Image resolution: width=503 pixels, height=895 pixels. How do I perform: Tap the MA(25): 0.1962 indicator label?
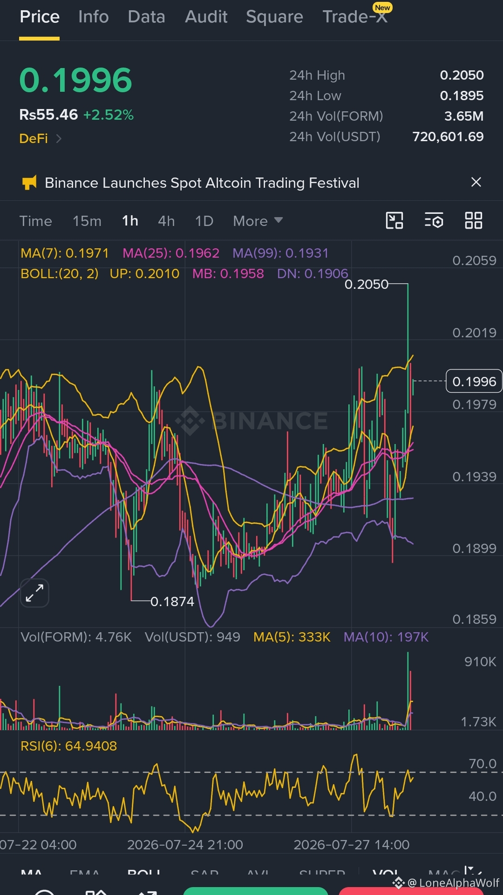coord(171,253)
